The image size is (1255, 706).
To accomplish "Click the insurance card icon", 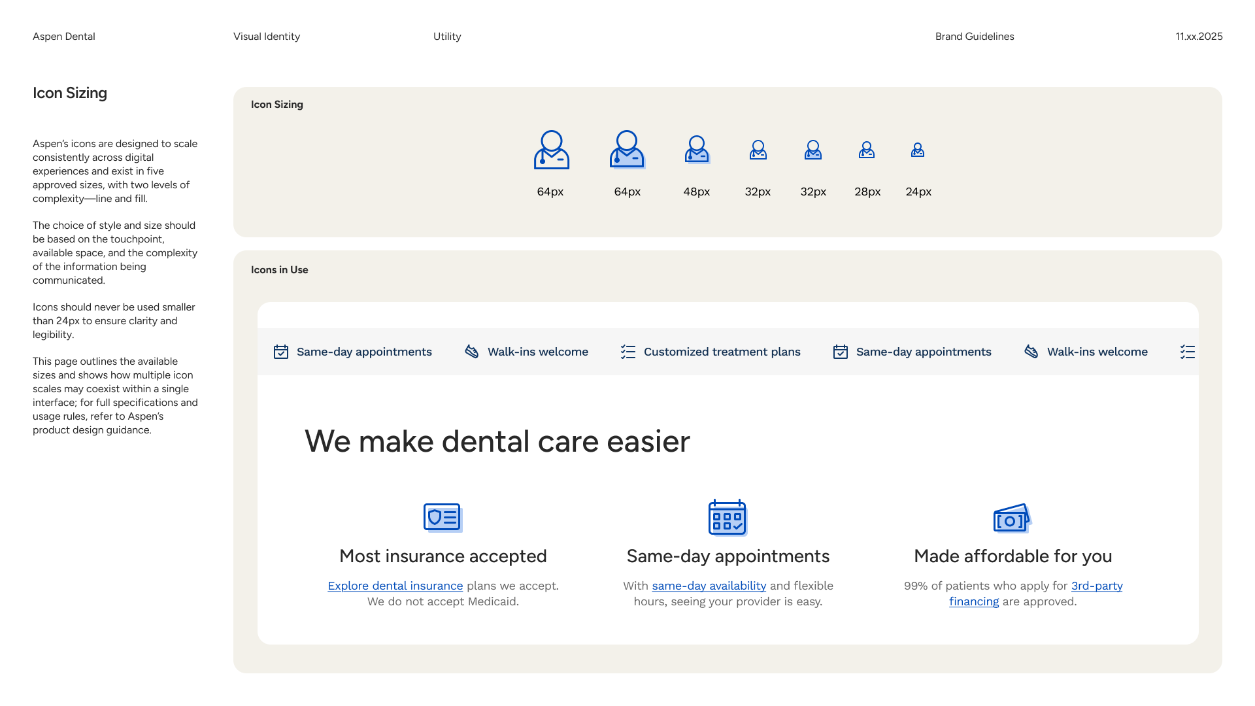I will click(x=443, y=518).
